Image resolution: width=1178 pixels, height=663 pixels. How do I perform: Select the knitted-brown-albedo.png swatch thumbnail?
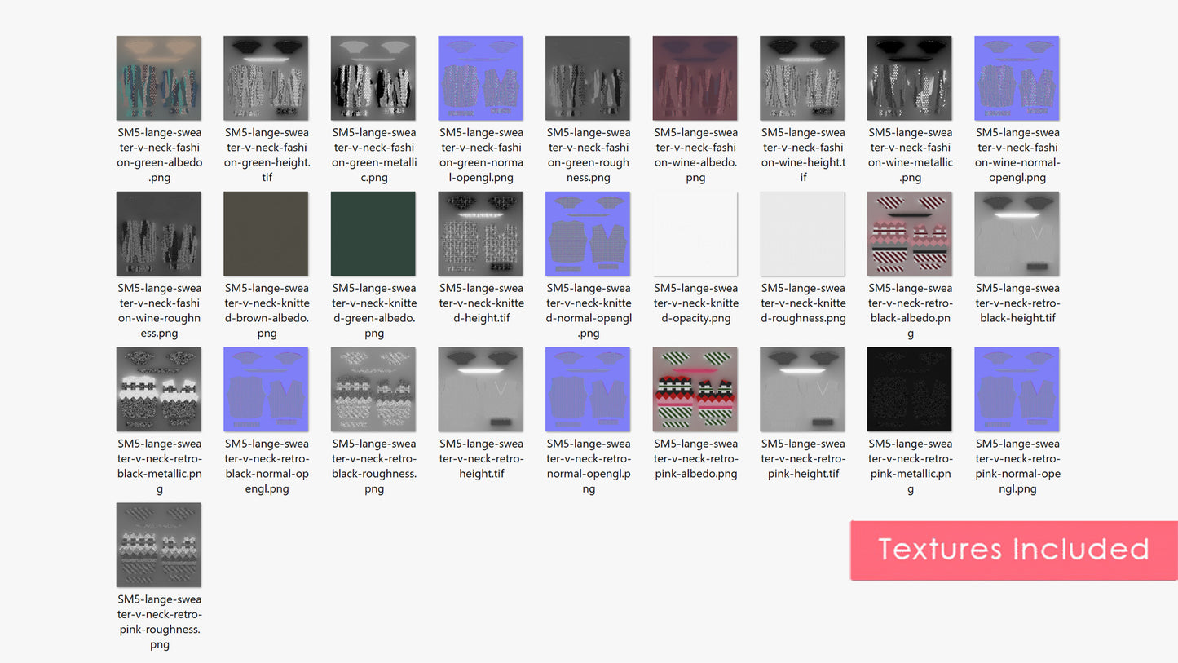tap(266, 234)
